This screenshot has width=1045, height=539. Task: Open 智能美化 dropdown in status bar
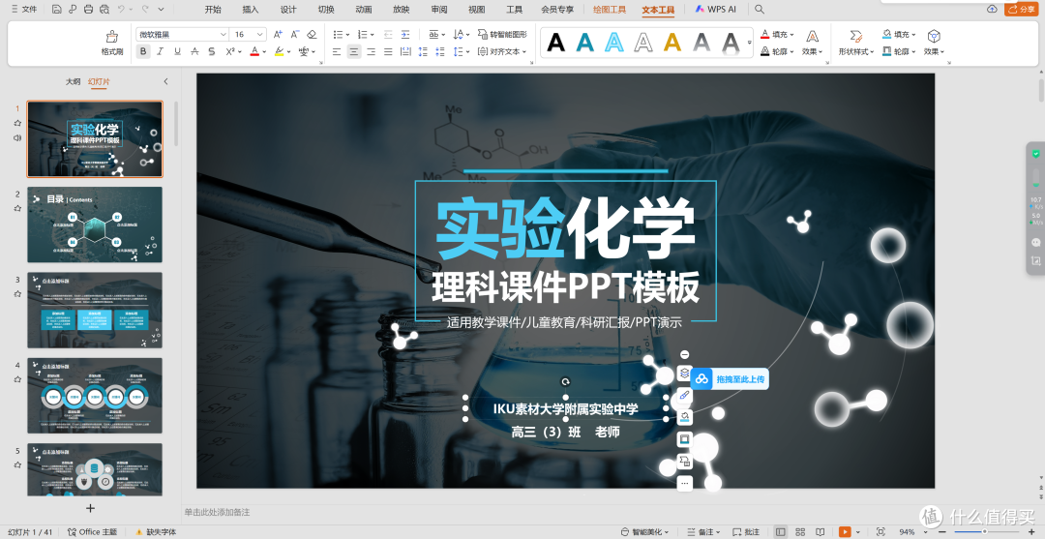point(645,531)
